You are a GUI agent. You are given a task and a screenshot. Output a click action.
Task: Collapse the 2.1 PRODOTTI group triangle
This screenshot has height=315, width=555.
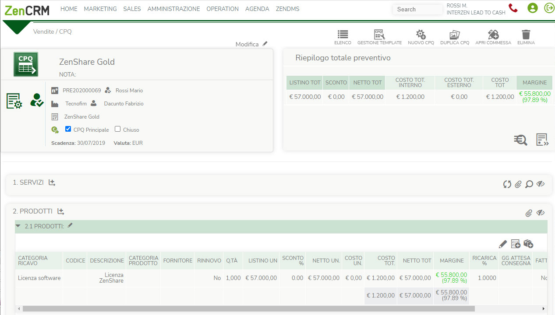pyautogui.click(x=18, y=226)
